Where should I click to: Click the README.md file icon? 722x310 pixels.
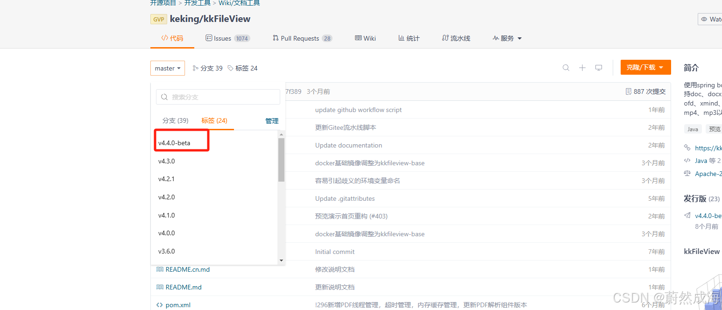(160, 287)
